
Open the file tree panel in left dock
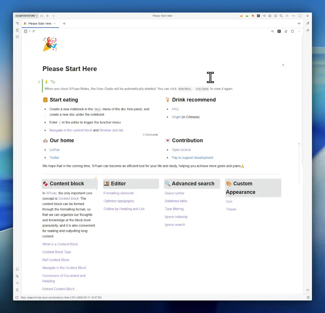(x=17, y=23)
